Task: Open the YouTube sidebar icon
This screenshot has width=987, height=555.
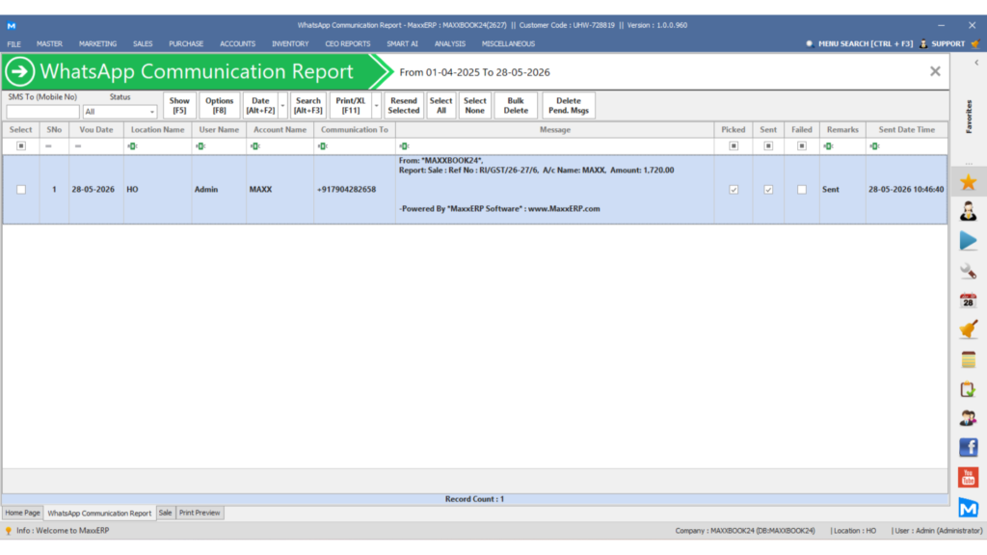Action: point(968,477)
